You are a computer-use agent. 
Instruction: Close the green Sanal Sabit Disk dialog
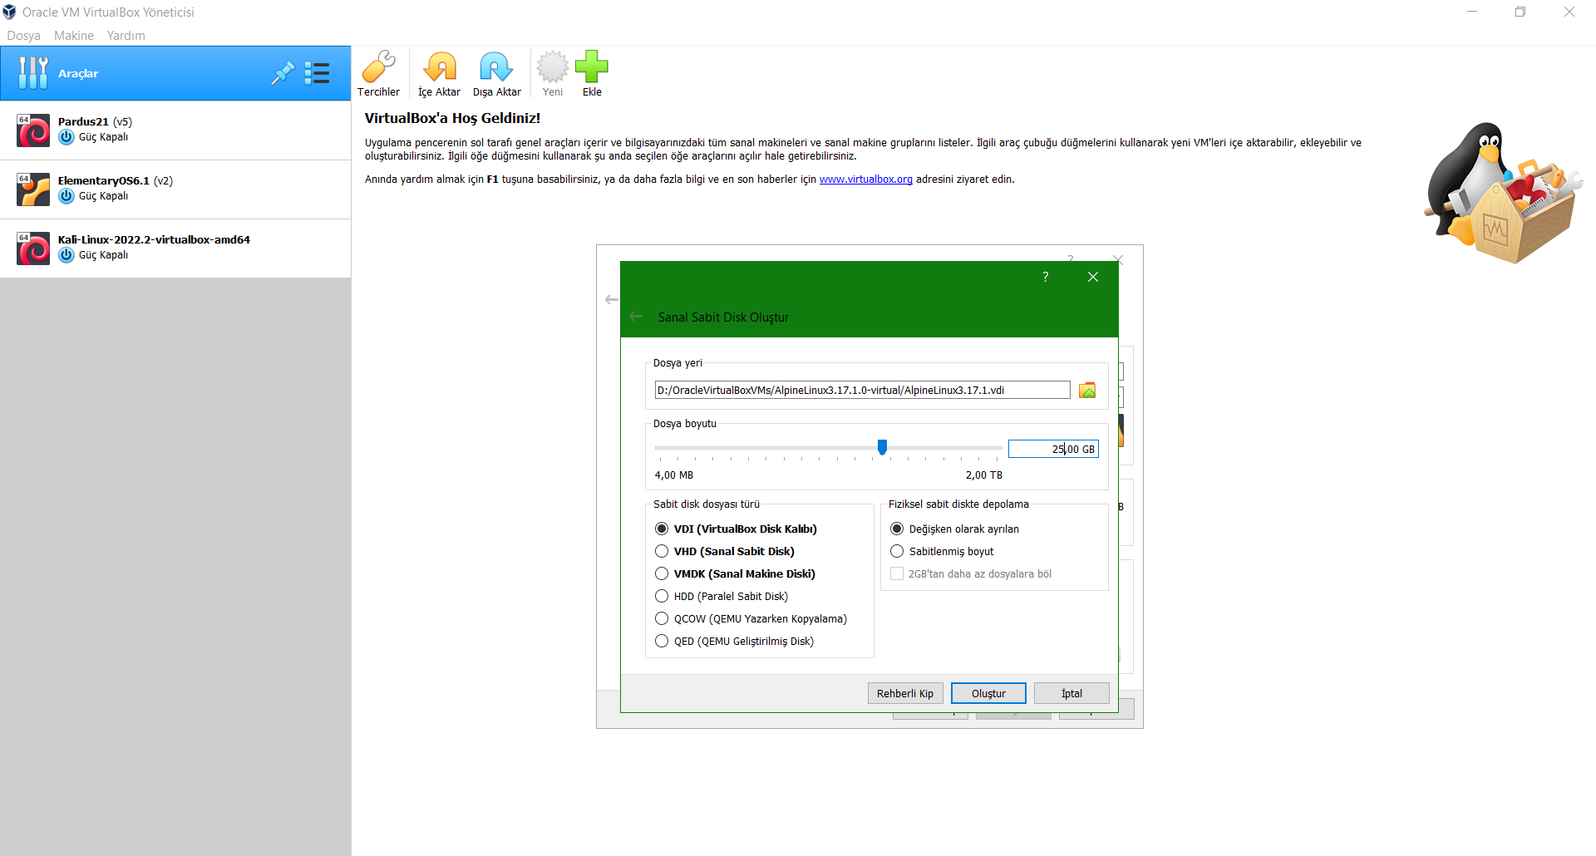[x=1093, y=277]
